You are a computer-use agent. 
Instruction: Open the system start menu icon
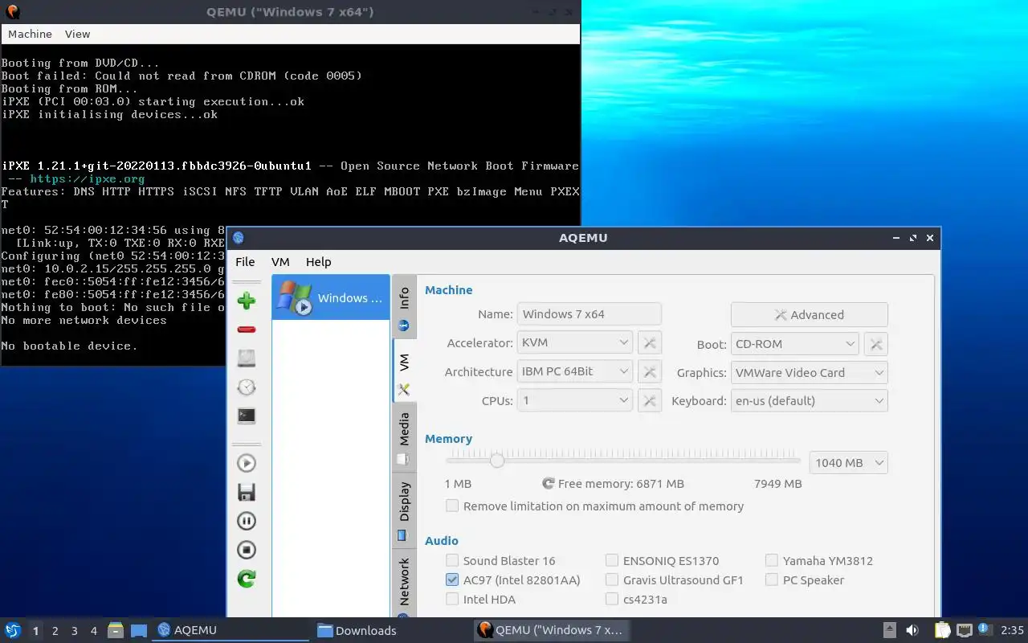13,630
